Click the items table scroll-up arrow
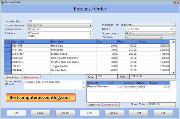The height and width of the screenshot is (119, 180). (173, 41)
